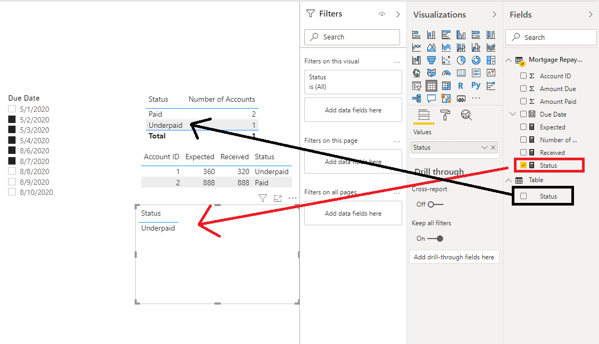The height and width of the screenshot is (344, 599).
Task: Select the Card (123) visual
Action: point(461,72)
